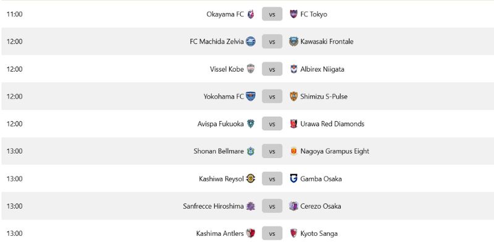The image size is (494, 247).
Task: Click the Kashiwa Reysol crest icon
Action: [x=251, y=178]
